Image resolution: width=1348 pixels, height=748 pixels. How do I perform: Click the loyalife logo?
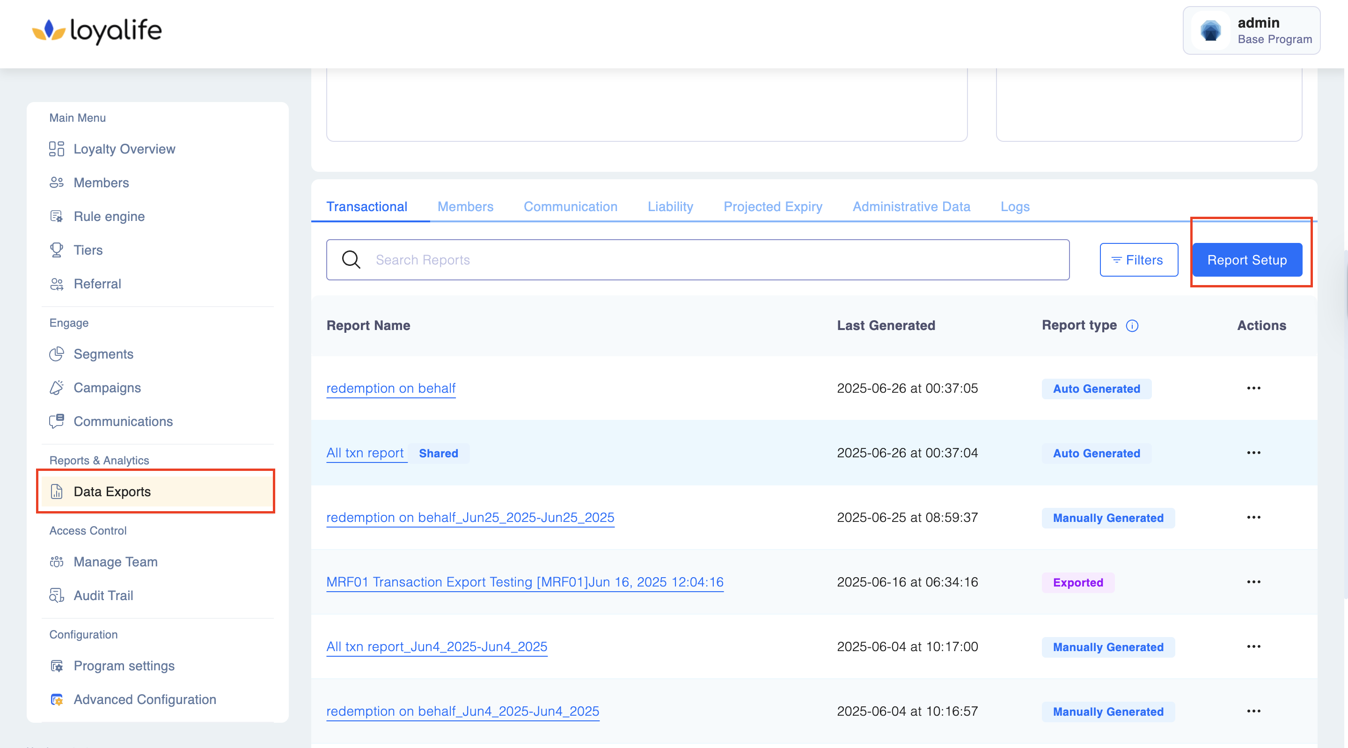(97, 31)
